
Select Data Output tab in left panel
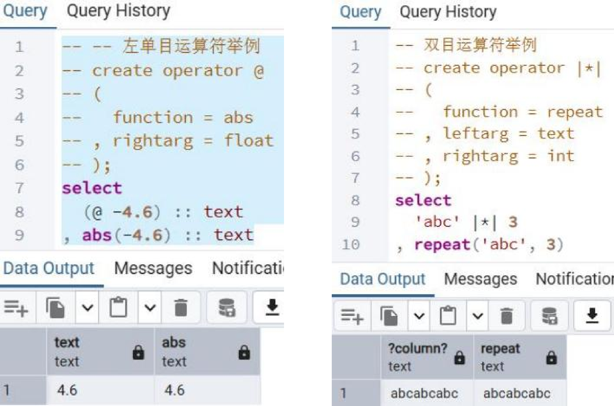coord(49,268)
